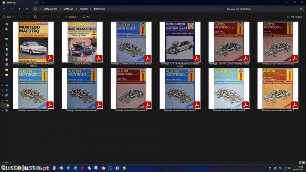Select the Maestro & Montego PDF thumbnail
This screenshot has width=306, height=172.
point(82,42)
